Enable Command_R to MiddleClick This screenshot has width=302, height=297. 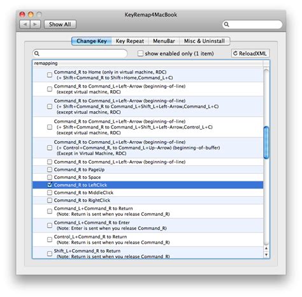50,192
